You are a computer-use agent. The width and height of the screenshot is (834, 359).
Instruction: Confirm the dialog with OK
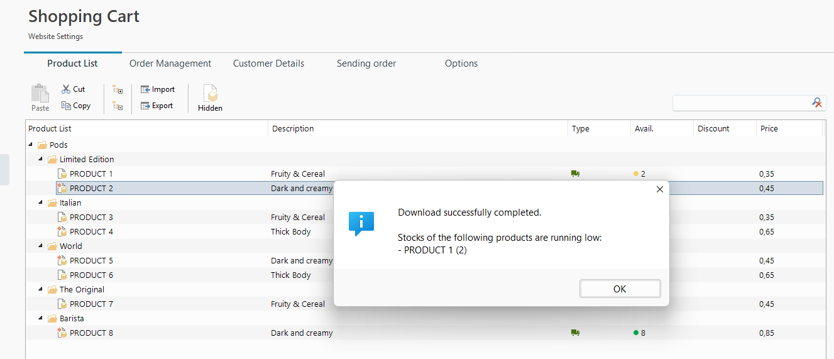(x=620, y=289)
